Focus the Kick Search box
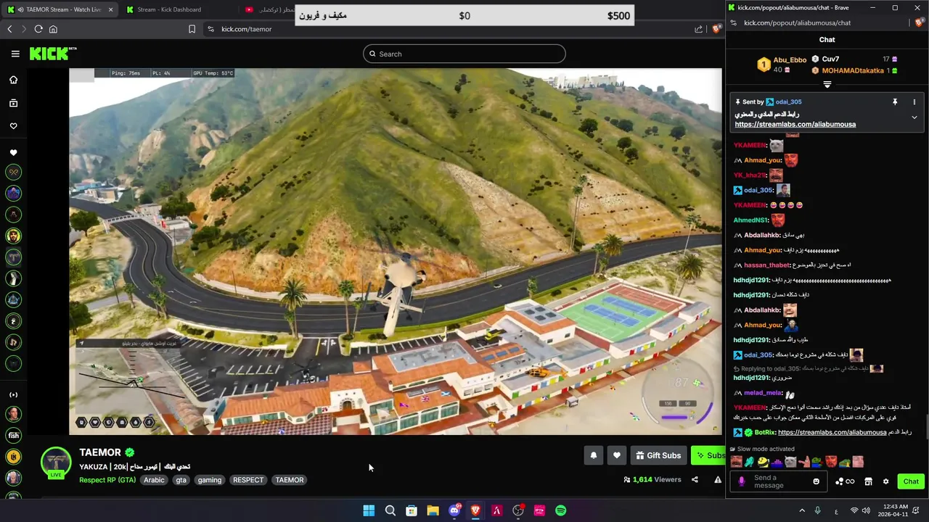 pyautogui.click(x=464, y=54)
